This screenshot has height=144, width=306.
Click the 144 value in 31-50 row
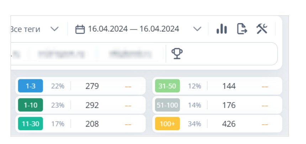point(229,86)
